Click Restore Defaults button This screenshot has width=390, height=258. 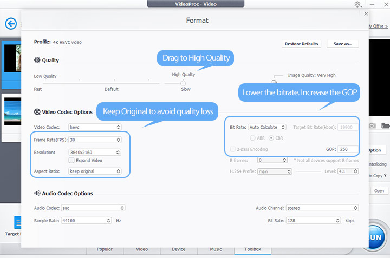(301, 44)
